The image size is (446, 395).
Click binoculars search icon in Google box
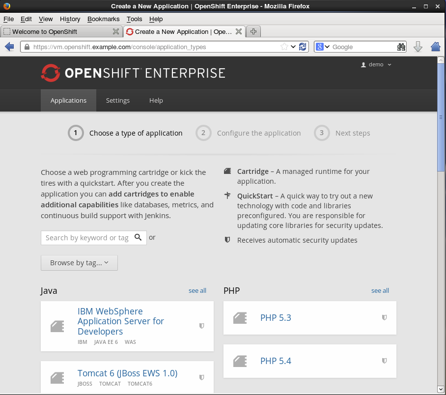[401, 47]
